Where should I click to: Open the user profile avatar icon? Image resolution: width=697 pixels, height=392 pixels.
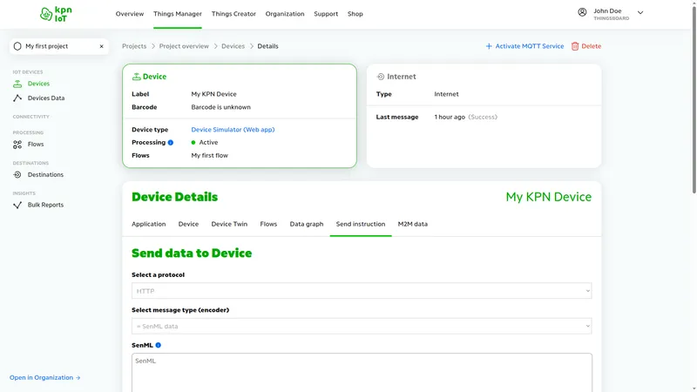click(582, 12)
